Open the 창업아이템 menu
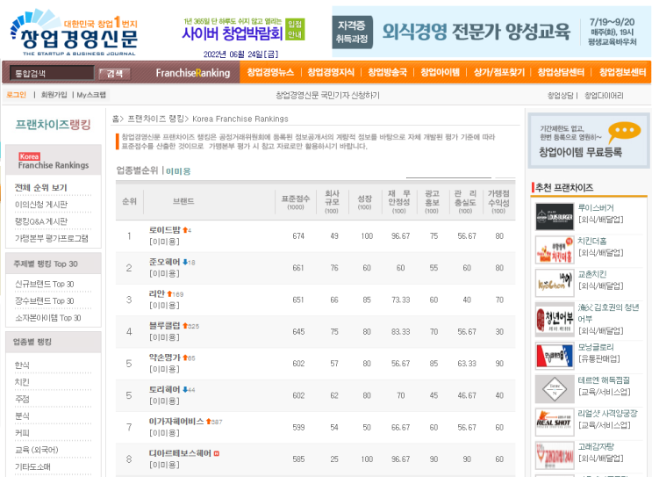652x477 pixels. pos(440,72)
